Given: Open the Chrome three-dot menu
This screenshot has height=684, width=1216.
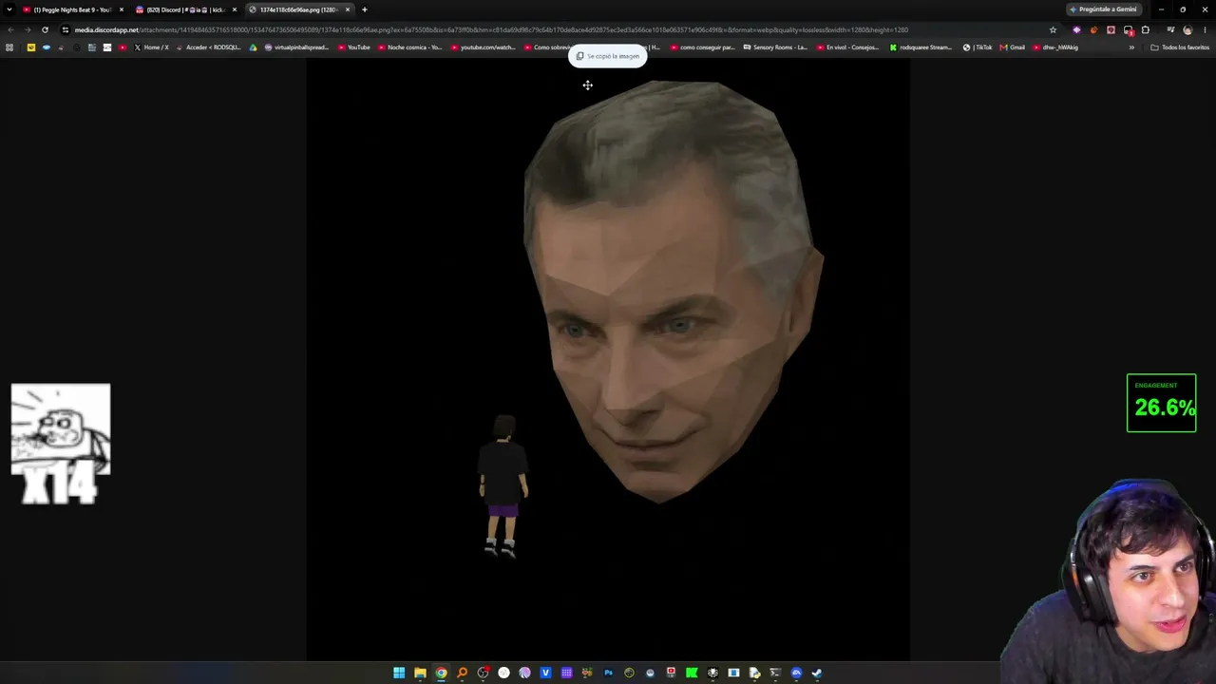Looking at the screenshot, I should pos(1205,29).
